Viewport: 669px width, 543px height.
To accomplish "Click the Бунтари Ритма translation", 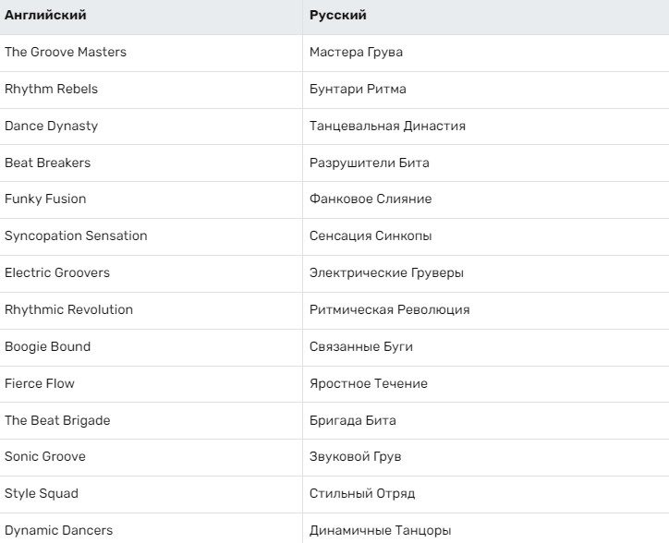I will (358, 89).
